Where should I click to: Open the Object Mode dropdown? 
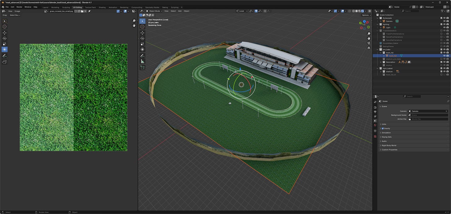155,11
